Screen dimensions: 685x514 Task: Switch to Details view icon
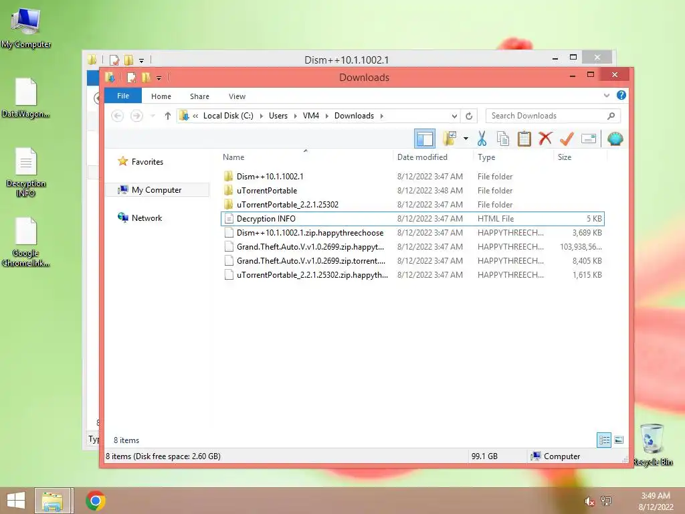click(604, 440)
